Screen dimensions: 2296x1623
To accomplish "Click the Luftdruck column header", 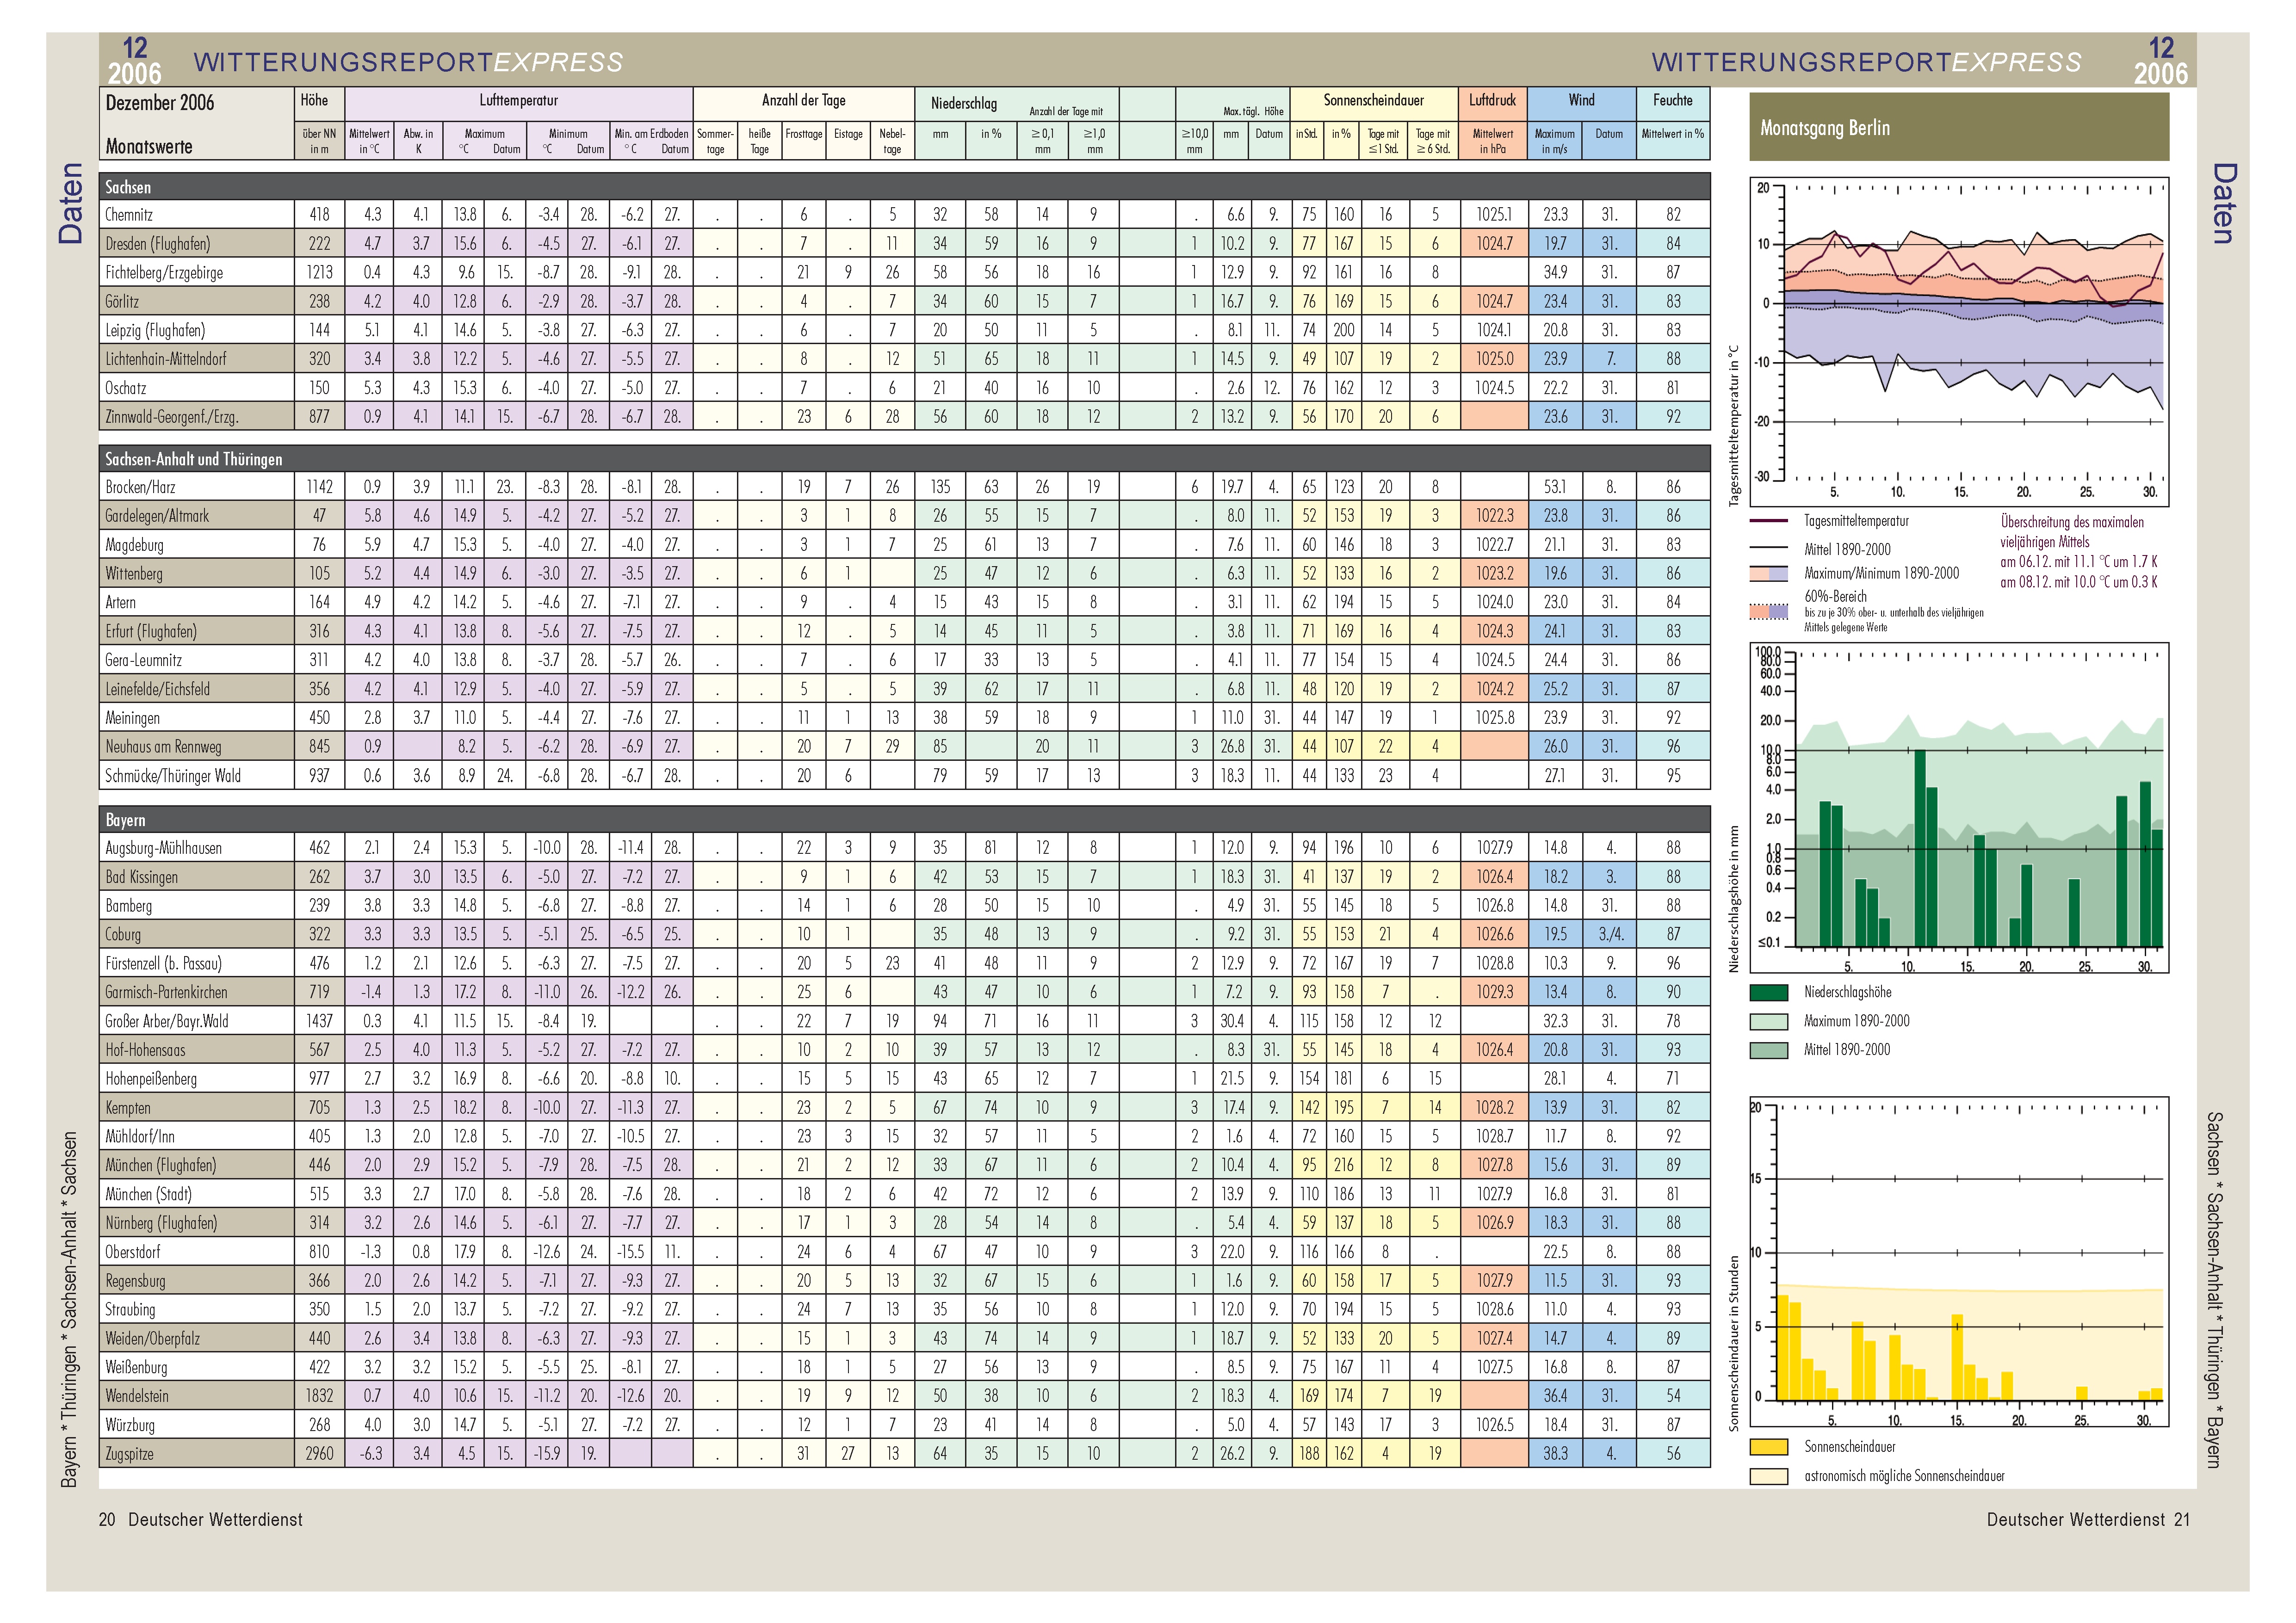I will click(1492, 101).
